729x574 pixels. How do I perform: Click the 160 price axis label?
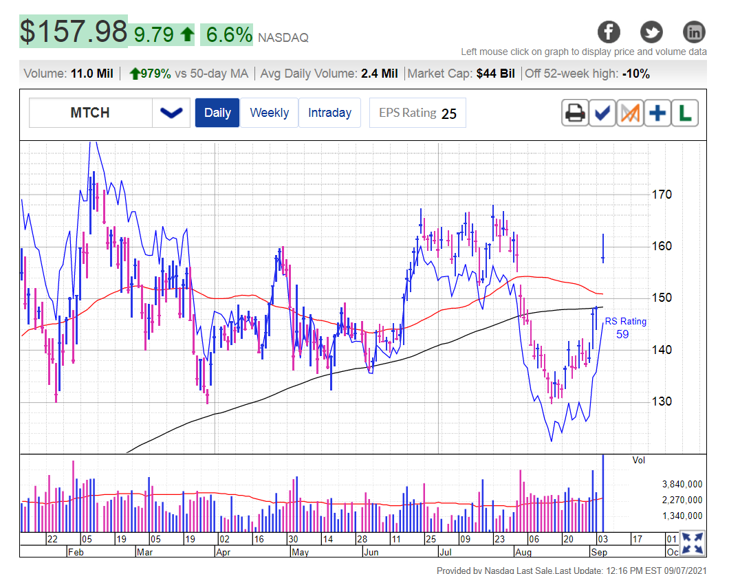click(x=662, y=246)
